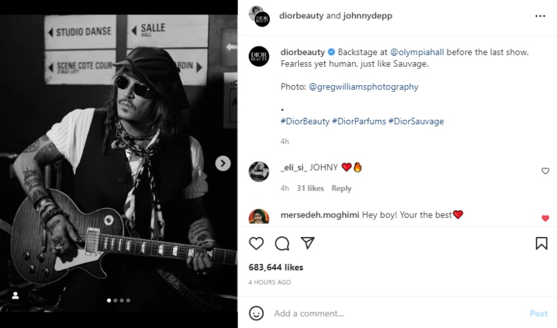Like _eli_si_ comment heart
The height and width of the screenshot is (328, 557).
tap(545, 171)
